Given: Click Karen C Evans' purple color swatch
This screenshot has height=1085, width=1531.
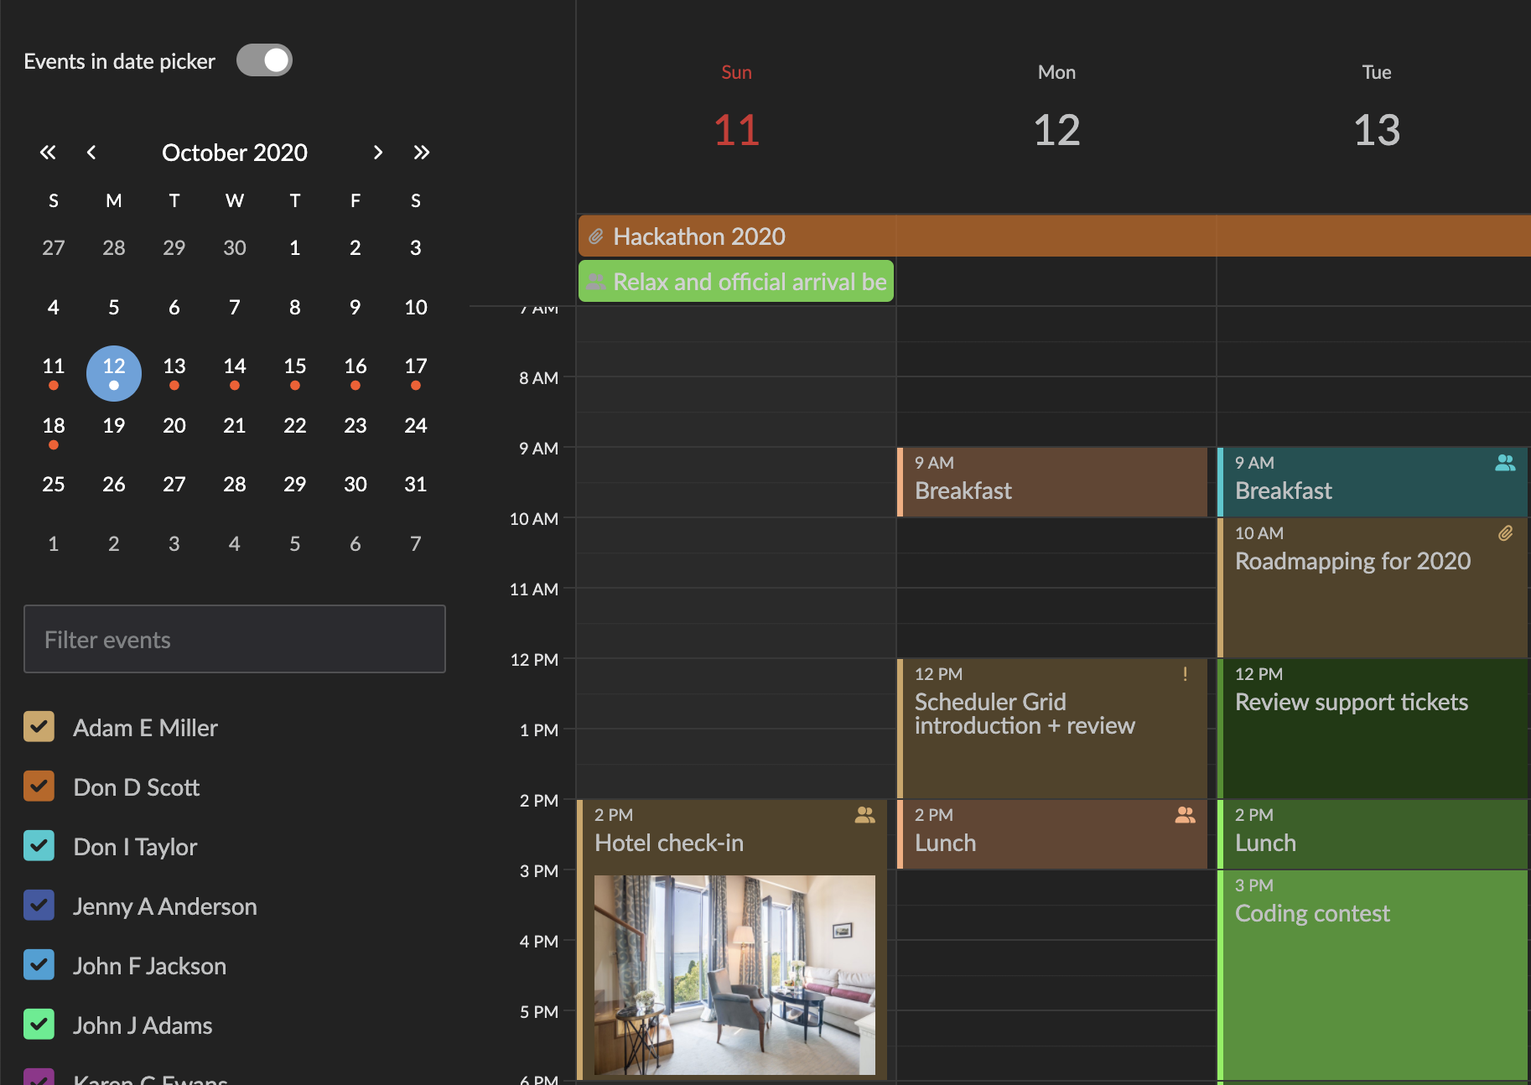Looking at the screenshot, I should point(39,1080).
